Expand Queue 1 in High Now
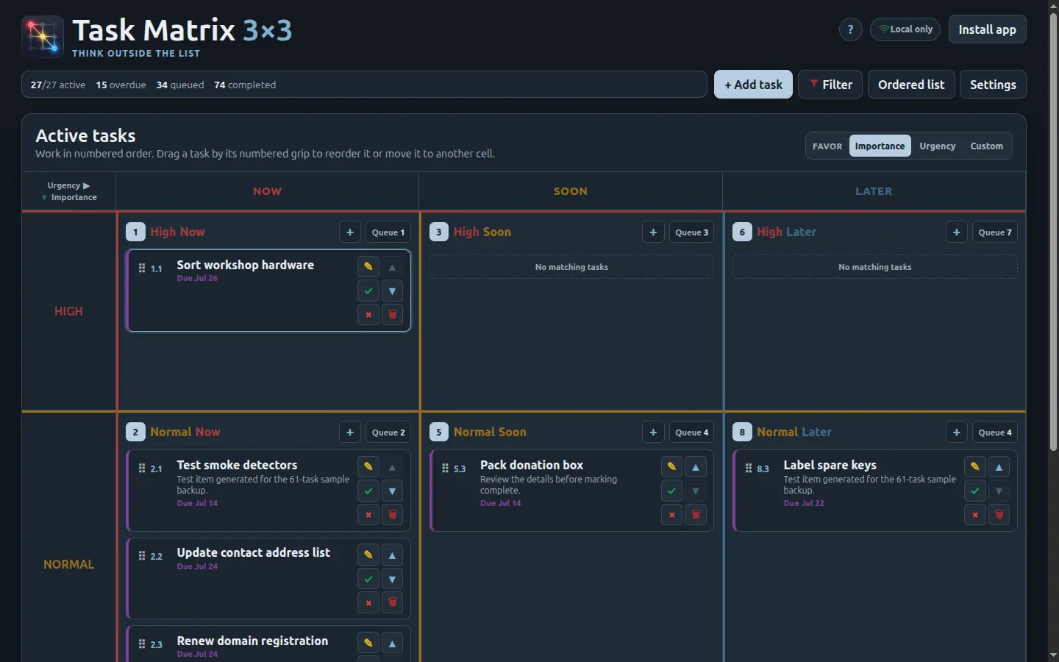The width and height of the screenshot is (1059, 662). click(388, 232)
